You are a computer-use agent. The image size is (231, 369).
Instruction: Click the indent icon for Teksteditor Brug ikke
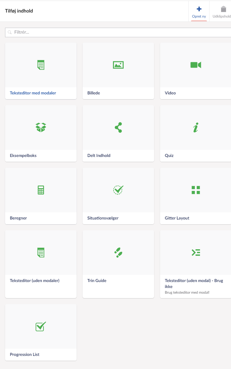(196, 253)
